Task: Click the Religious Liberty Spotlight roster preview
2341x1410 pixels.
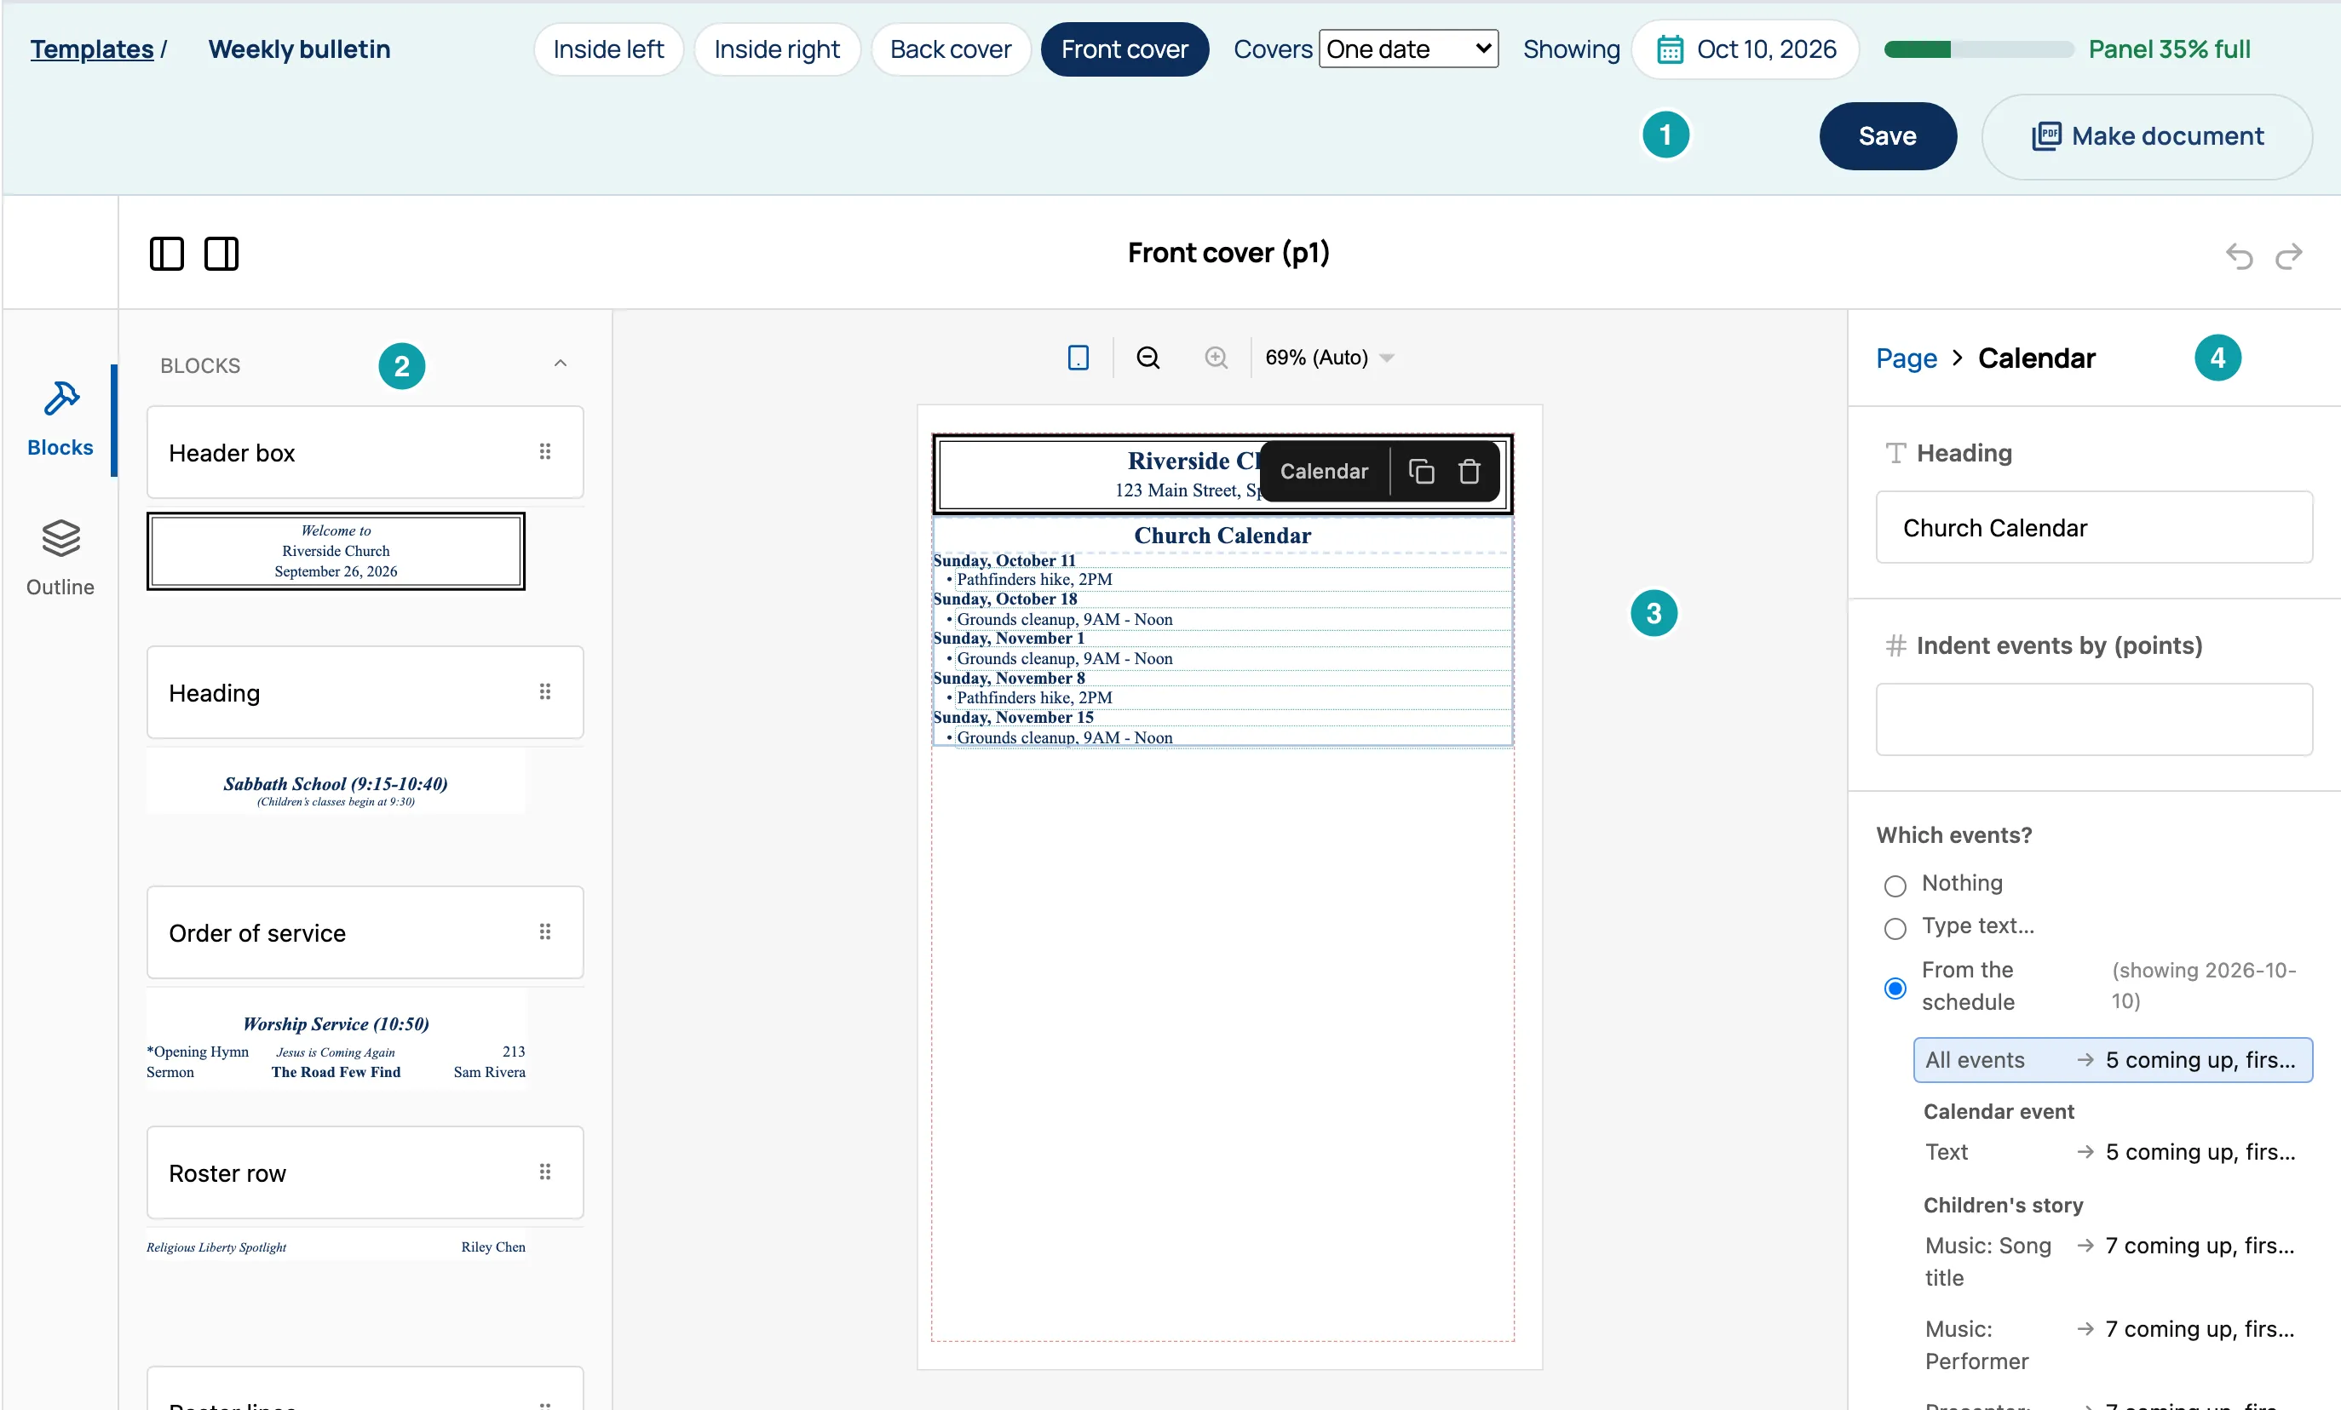Action: pyautogui.click(x=336, y=1247)
